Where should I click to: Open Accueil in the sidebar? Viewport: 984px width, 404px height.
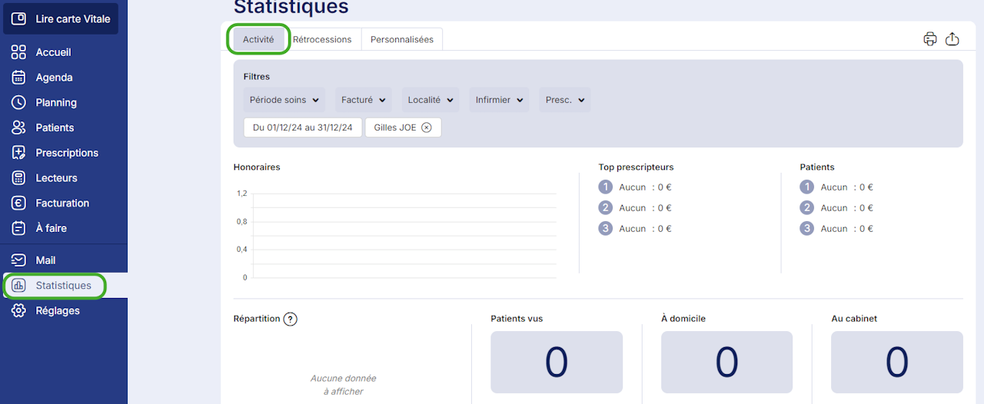(53, 52)
